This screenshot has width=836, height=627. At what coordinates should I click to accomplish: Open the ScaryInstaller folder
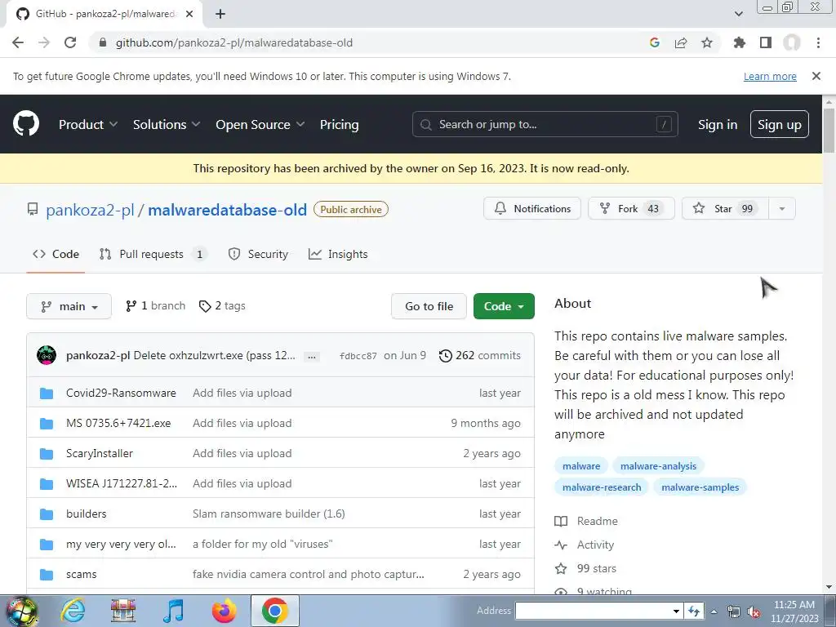click(99, 454)
